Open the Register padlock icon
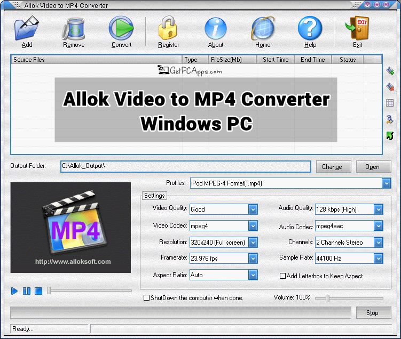 (168, 28)
